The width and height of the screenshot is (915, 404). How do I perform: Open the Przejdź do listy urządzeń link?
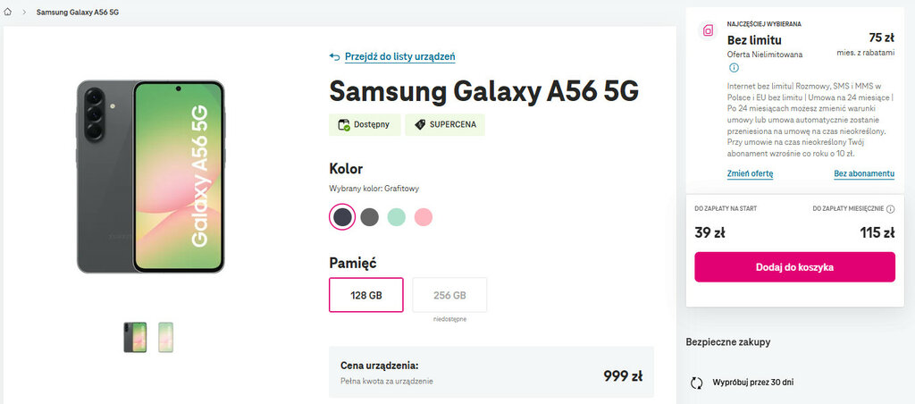click(x=400, y=56)
